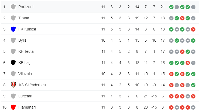
Task: Click the KS Skënderbeu club crest
Action: (x=13, y=85)
